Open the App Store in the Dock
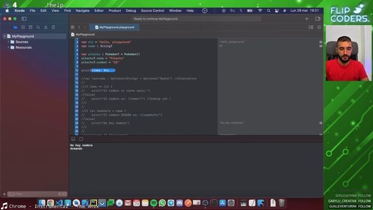The height and width of the screenshot is (210, 373). 223,203
